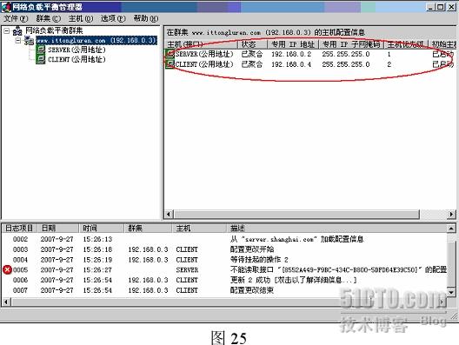Select CLIENT(公用地址) in the tree
This screenshot has width=459, height=345.
pyautogui.click(x=76, y=59)
